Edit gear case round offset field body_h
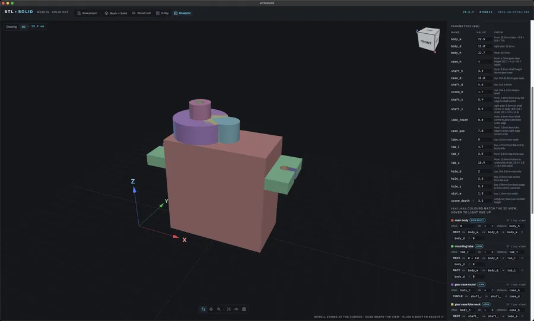This screenshot has height=321, width=534. (x=468, y=290)
